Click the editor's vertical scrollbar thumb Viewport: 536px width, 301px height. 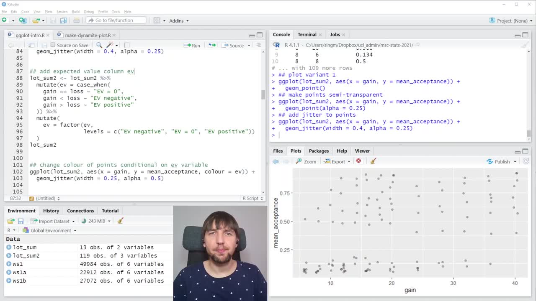click(263, 94)
